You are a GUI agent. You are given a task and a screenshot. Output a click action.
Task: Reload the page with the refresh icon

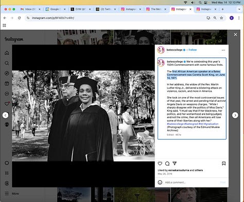19,18
